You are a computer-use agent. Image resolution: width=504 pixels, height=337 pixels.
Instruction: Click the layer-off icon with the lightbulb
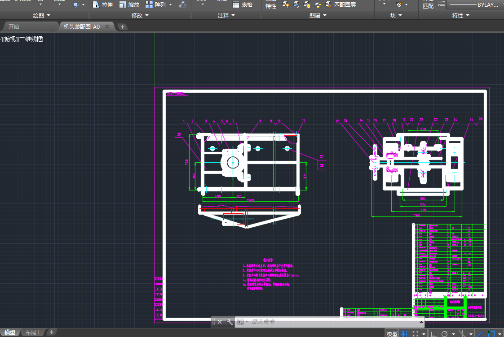point(285,4)
